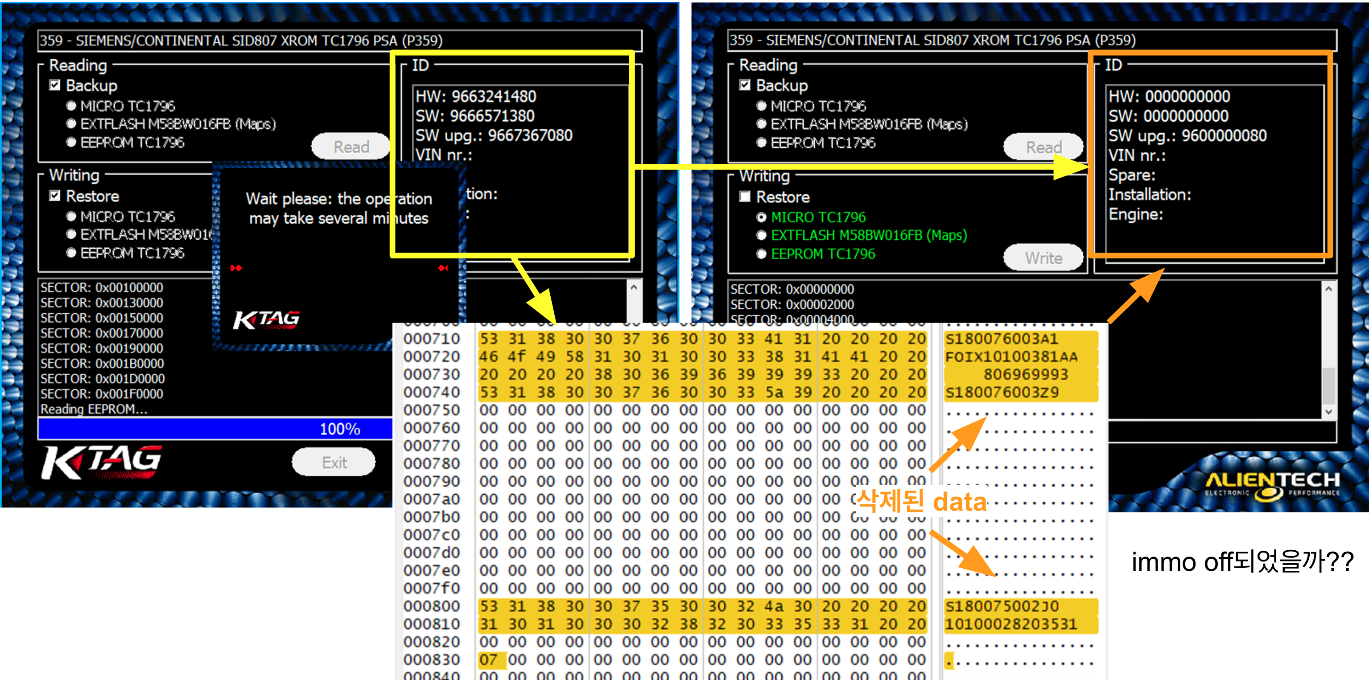Select green EXTFLASH M58BW016FB (Maps) writing option
Screen dimensions: 1369x680
[x=762, y=235]
